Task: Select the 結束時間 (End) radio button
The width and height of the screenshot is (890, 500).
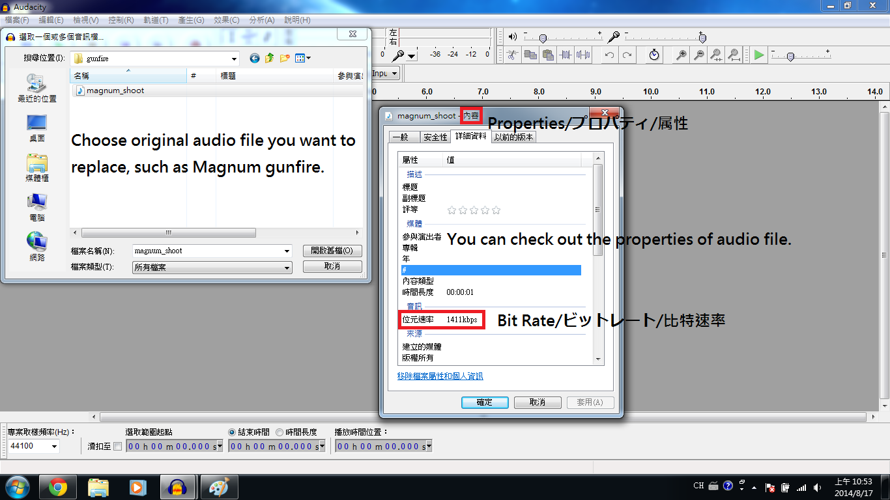Action: [x=232, y=432]
